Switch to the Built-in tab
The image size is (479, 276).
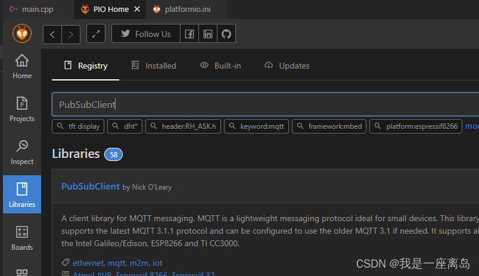(x=220, y=66)
